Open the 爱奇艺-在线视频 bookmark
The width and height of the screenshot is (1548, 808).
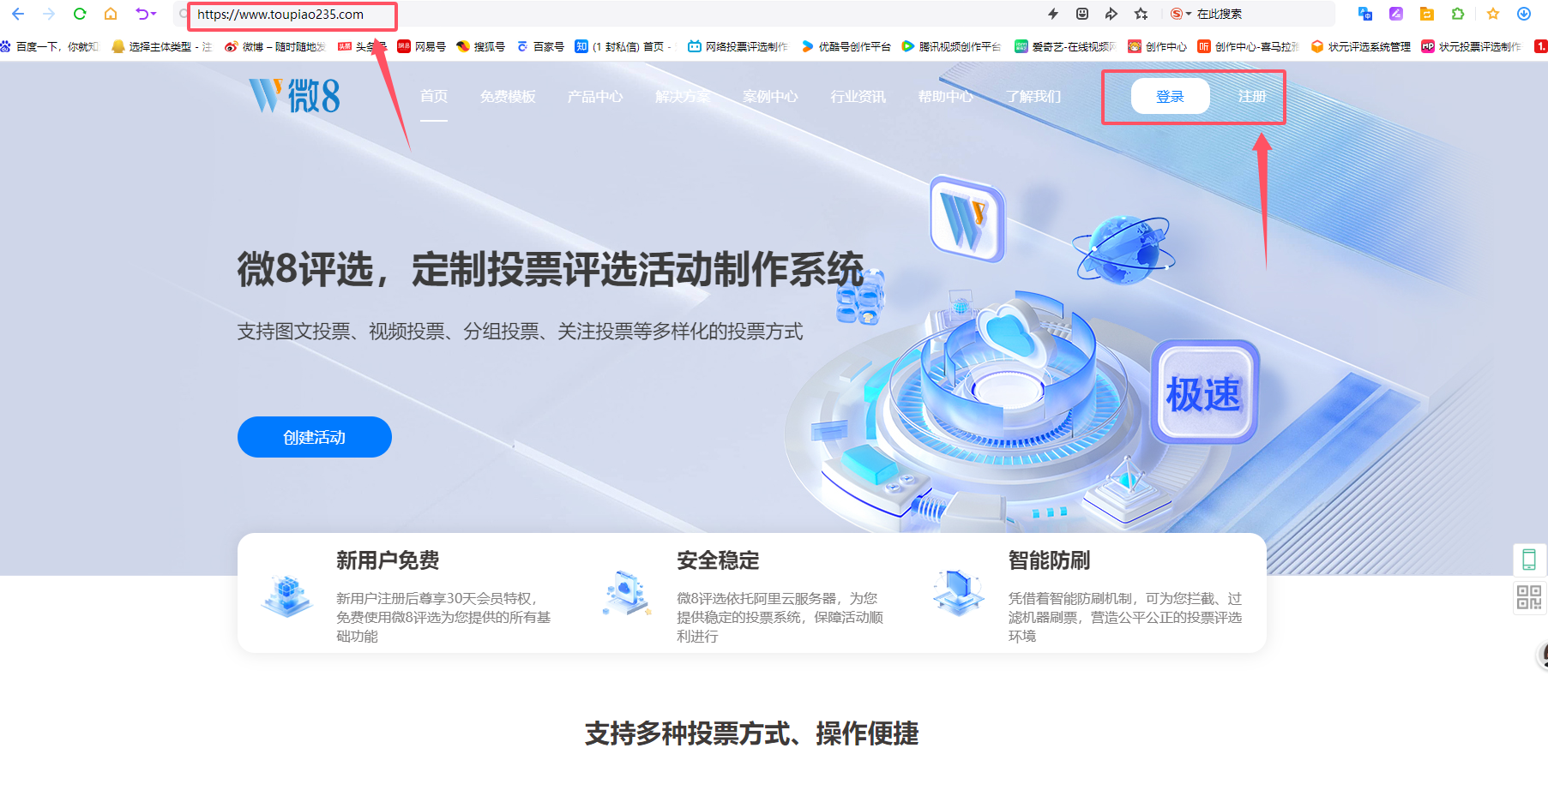point(1065,46)
